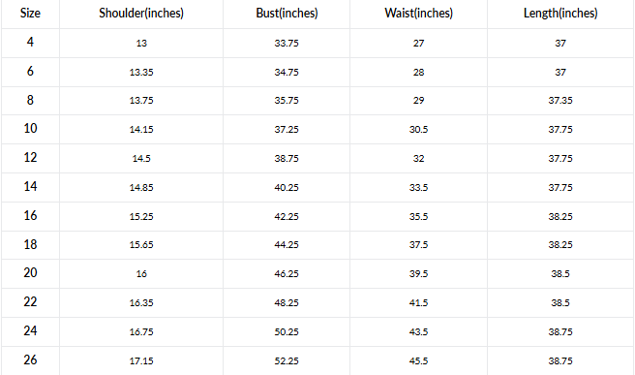The width and height of the screenshot is (635, 375).
Task: Click the Length(inches) header cell
Action: pyautogui.click(x=560, y=14)
